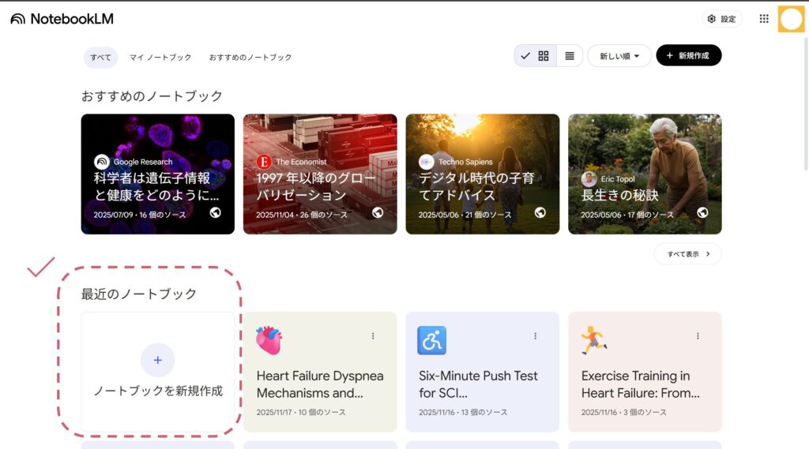Image resolution: width=809 pixels, height=449 pixels.
Task: Open the マイ ノートブック tab
Action: [160, 58]
